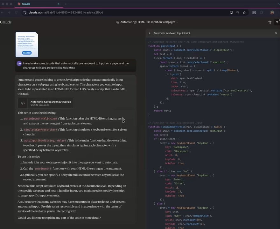Screen dimensions: 280x229
Task: Click the chat bubble icon beside title
Action: (117, 22)
